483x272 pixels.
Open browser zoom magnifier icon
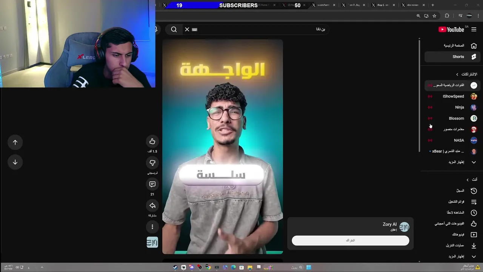[x=418, y=16]
